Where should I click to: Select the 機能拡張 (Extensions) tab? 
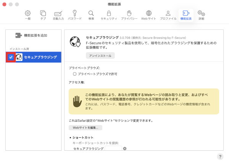tap(186, 15)
